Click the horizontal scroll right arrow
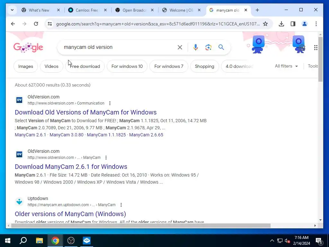The height and width of the screenshot is (247, 329). [315, 225]
